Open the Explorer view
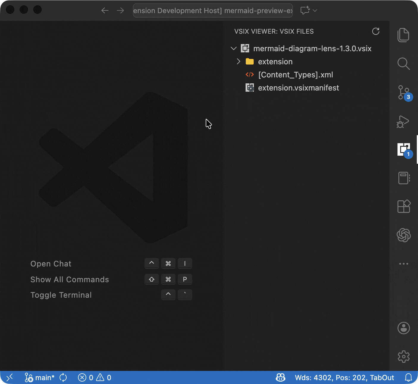Viewport: 418px width, 384px height. 403,35
